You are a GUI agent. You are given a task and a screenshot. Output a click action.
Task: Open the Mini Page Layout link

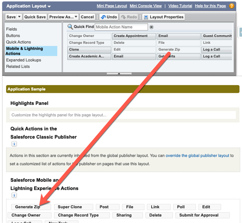point(112,6)
